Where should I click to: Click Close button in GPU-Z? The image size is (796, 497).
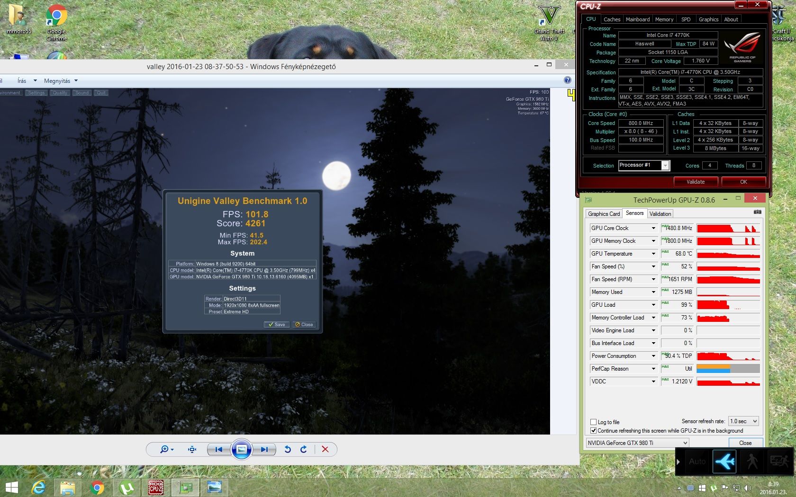tap(745, 443)
